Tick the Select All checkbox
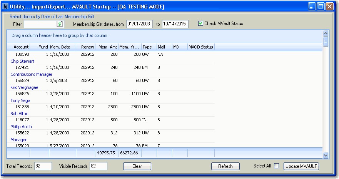 click(276, 166)
